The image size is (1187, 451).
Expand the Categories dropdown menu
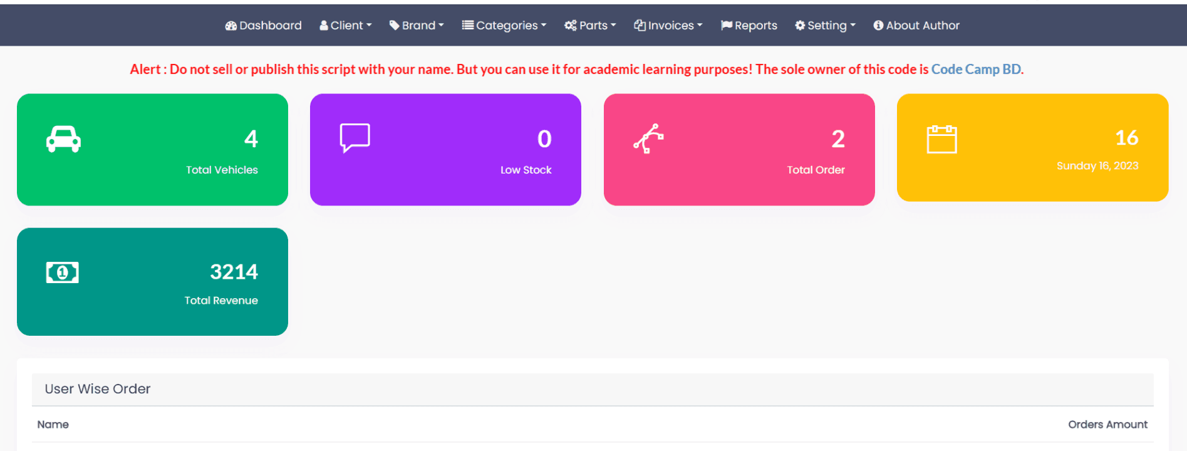coord(504,26)
